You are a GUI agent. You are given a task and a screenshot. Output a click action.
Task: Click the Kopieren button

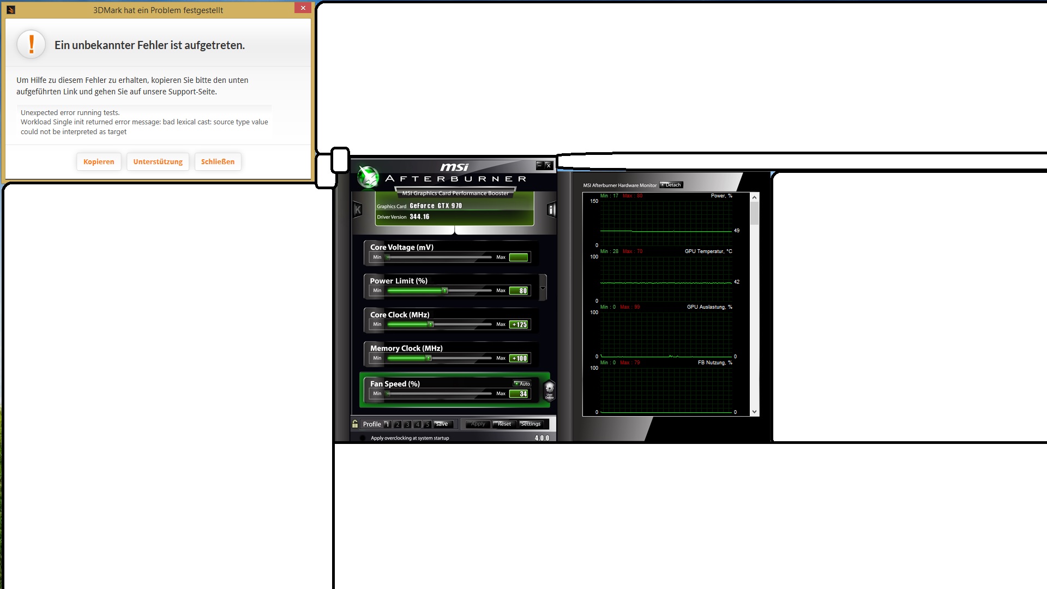click(99, 161)
